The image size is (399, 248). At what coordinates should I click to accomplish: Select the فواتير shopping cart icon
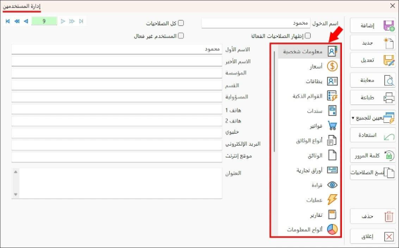pyautogui.click(x=332, y=126)
